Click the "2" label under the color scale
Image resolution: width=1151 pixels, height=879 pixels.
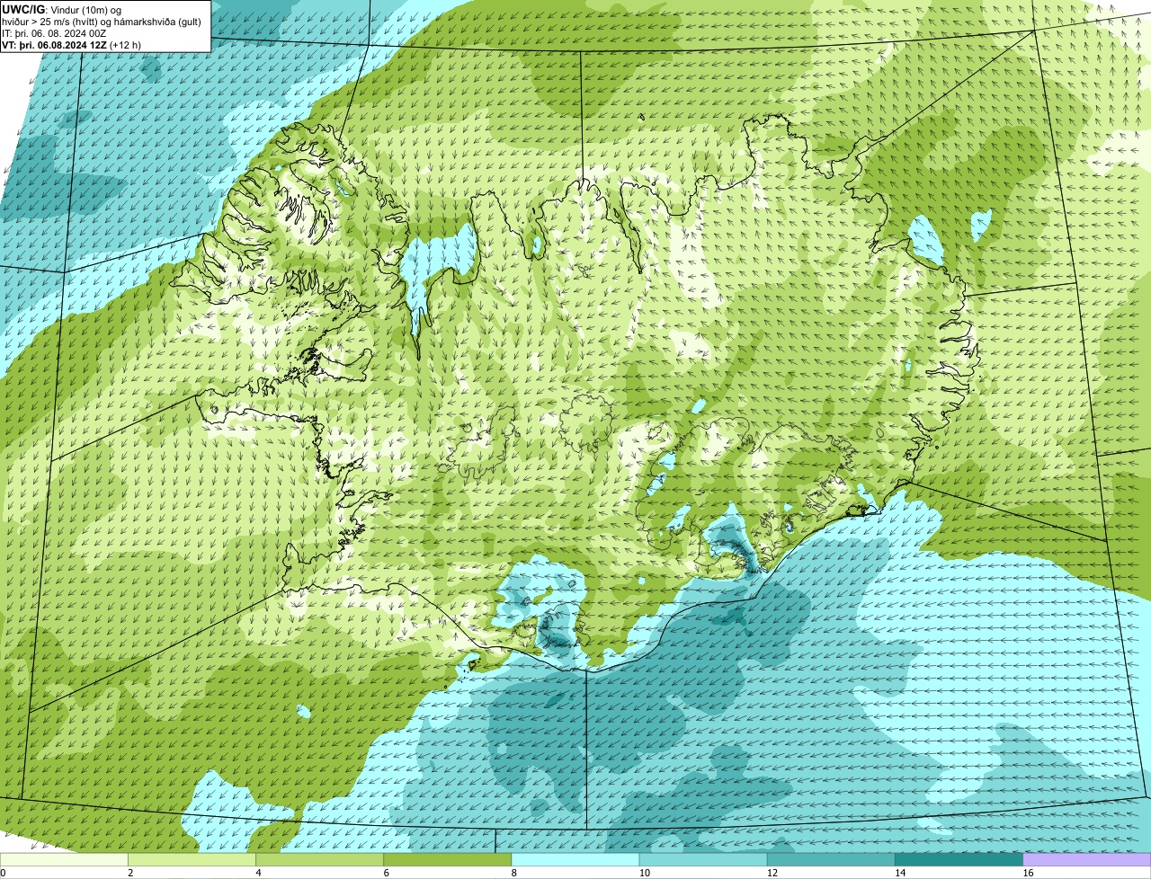coord(130,873)
